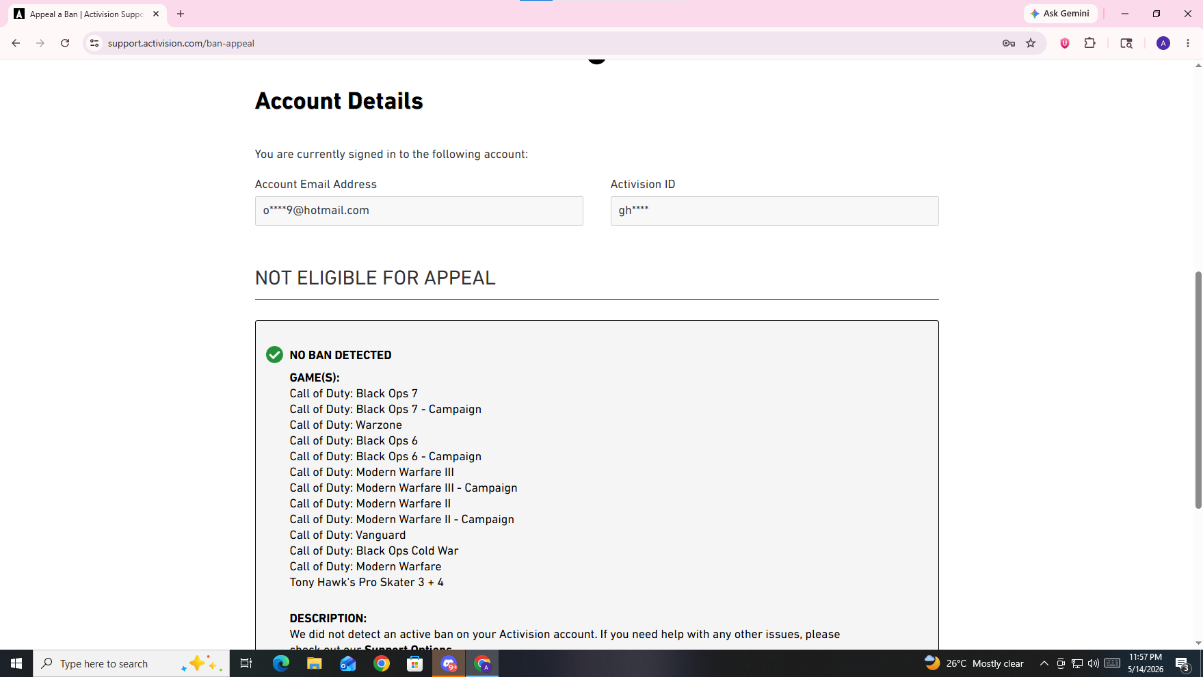Click the Account Email Address field

[x=419, y=211]
